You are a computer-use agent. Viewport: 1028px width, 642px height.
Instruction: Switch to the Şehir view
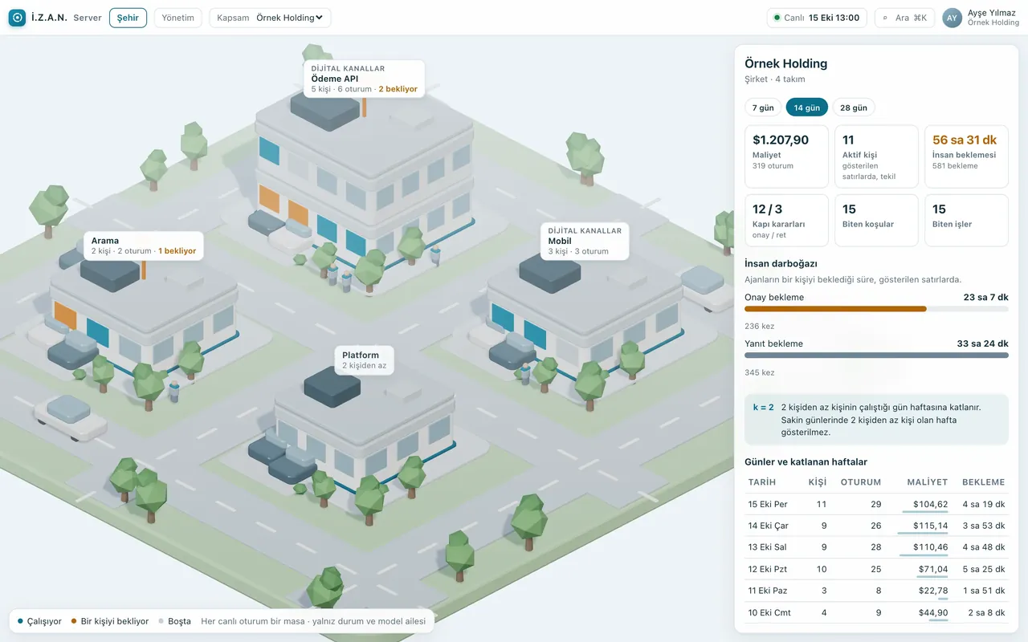[x=128, y=18]
